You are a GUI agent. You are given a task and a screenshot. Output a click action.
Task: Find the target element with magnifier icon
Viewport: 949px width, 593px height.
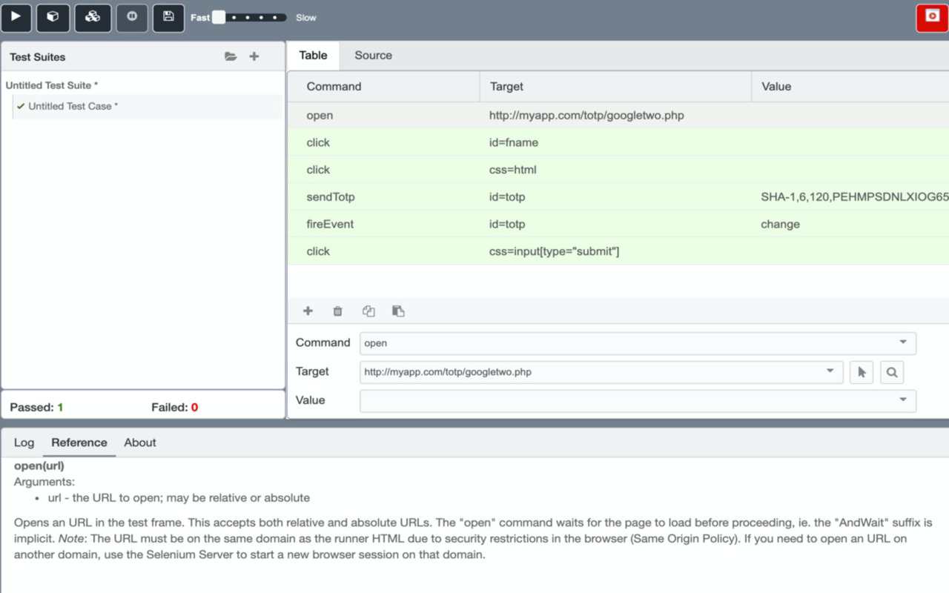(x=891, y=372)
